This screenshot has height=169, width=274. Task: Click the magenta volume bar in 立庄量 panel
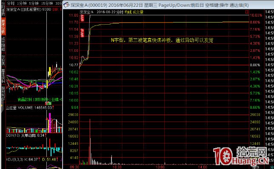(x=50, y=123)
